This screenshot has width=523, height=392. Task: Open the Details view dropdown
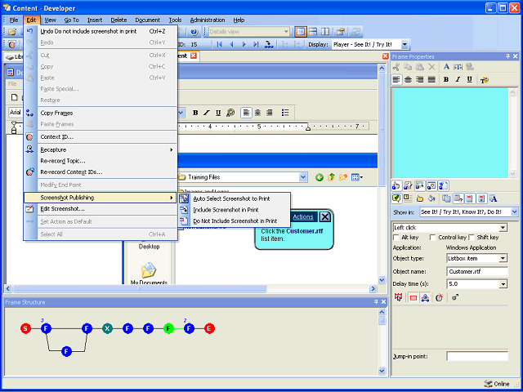click(286, 32)
